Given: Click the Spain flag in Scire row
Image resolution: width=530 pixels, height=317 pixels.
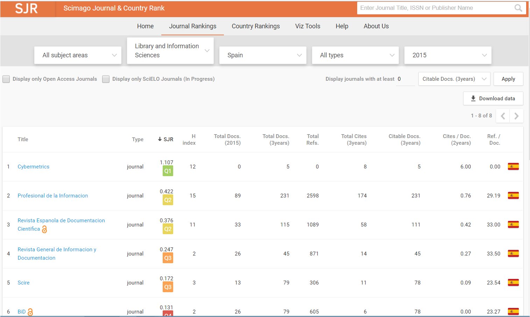Looking at the screenshot, I should pyautogui.click(x=513, y=283).
